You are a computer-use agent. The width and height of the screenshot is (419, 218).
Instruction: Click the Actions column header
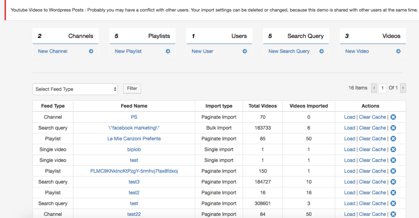click(370, 106)
